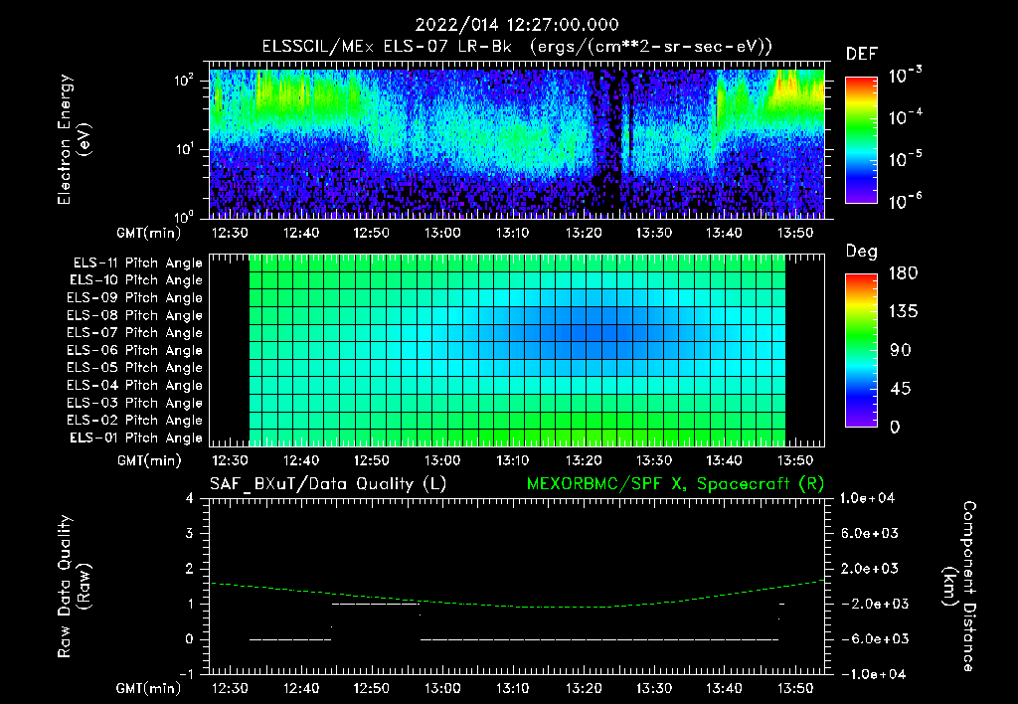Screen dimensions: 1018x704
Task: Click the Raw Data Quality (Raw) axis label
Action: pyautogui.click(x=74, y=586)
